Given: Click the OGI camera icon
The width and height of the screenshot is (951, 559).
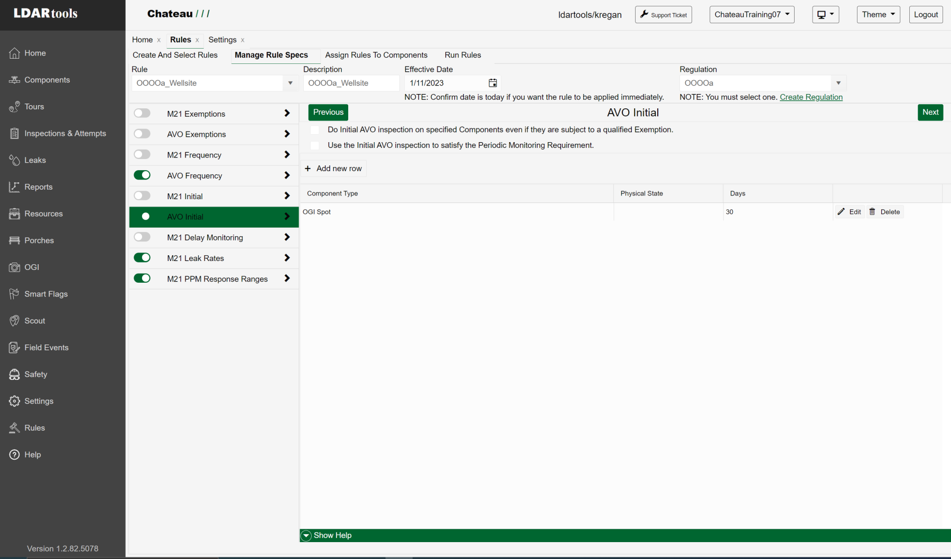Looking at the screenshot, I should coord(14,267).
